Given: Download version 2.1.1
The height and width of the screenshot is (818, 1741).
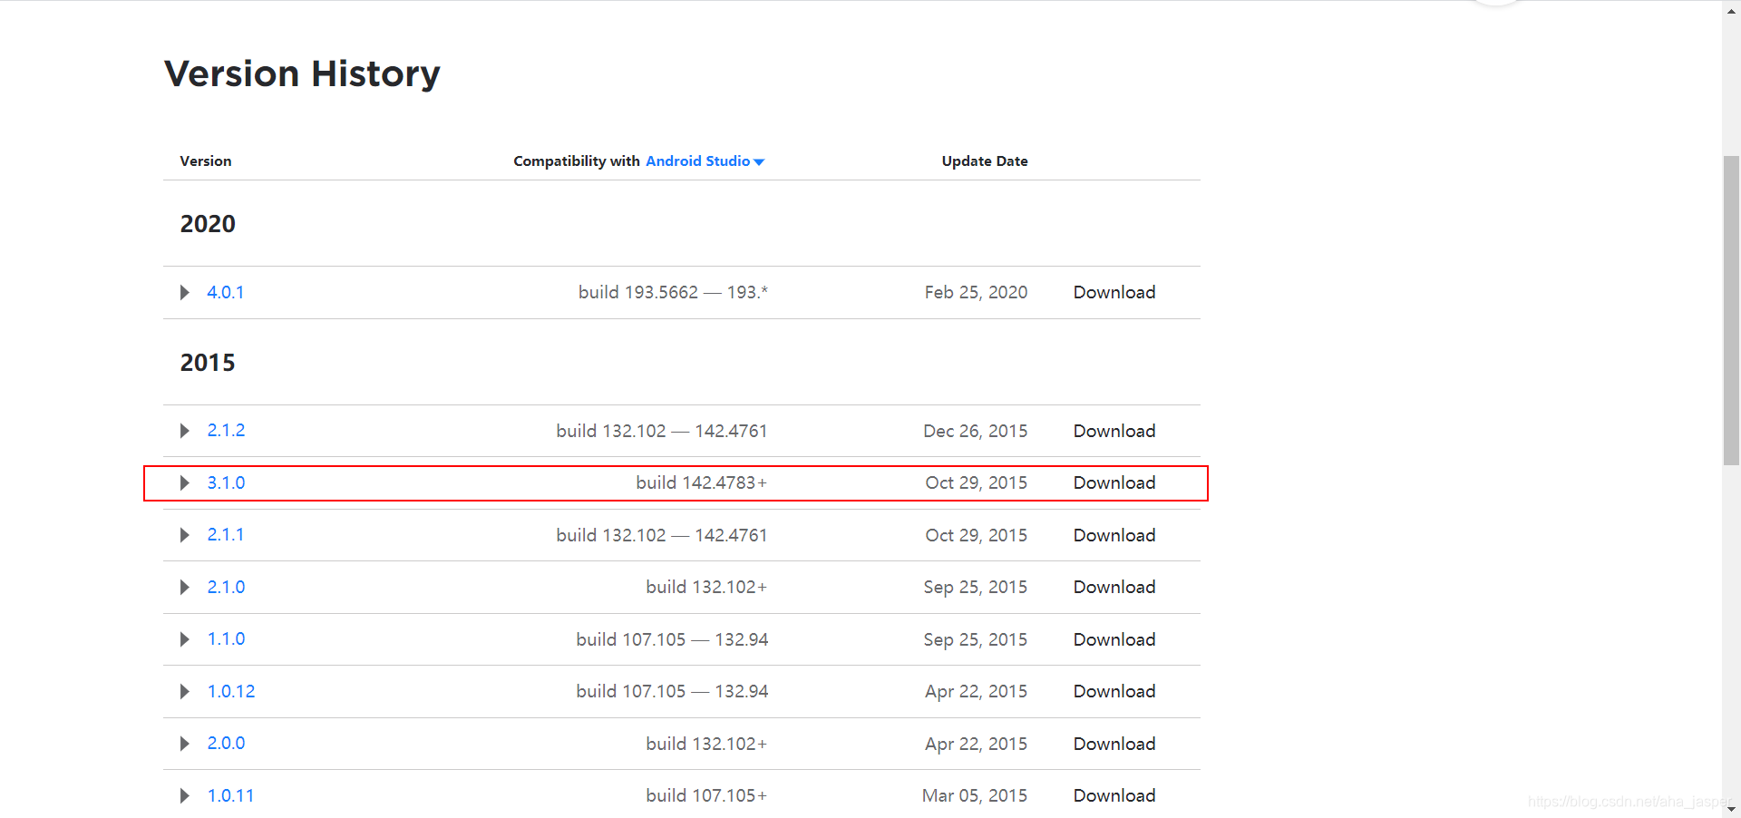Looking at the screenshot, I should coord(1114,535).
